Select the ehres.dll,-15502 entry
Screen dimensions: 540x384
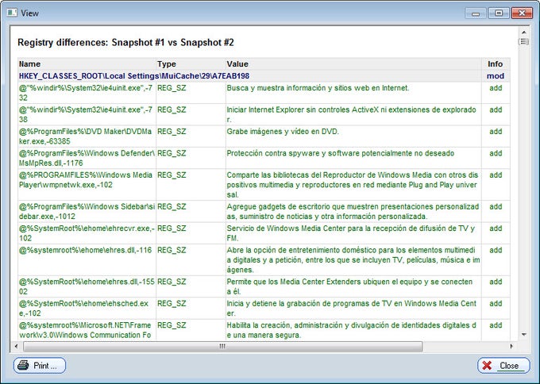point(87,286)
